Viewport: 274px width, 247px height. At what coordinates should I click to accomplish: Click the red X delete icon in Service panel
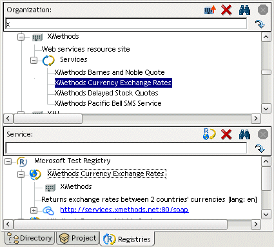(x=226, y=135)
